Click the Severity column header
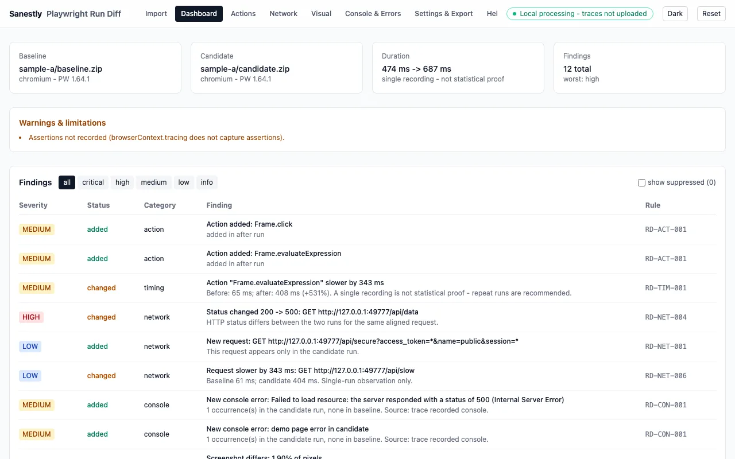The width and height of the screenshot is (735, 459). [33, 205]
